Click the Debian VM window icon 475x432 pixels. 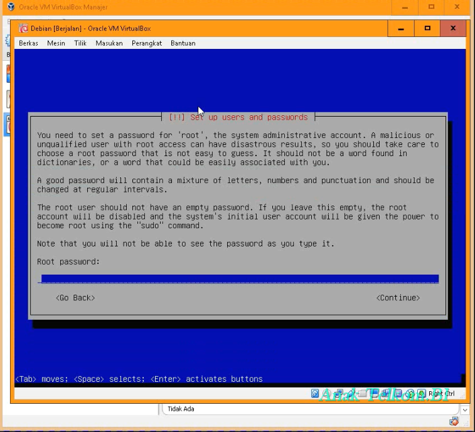click(x=23, y=28)
